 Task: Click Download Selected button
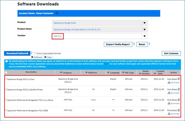point(17,53)
